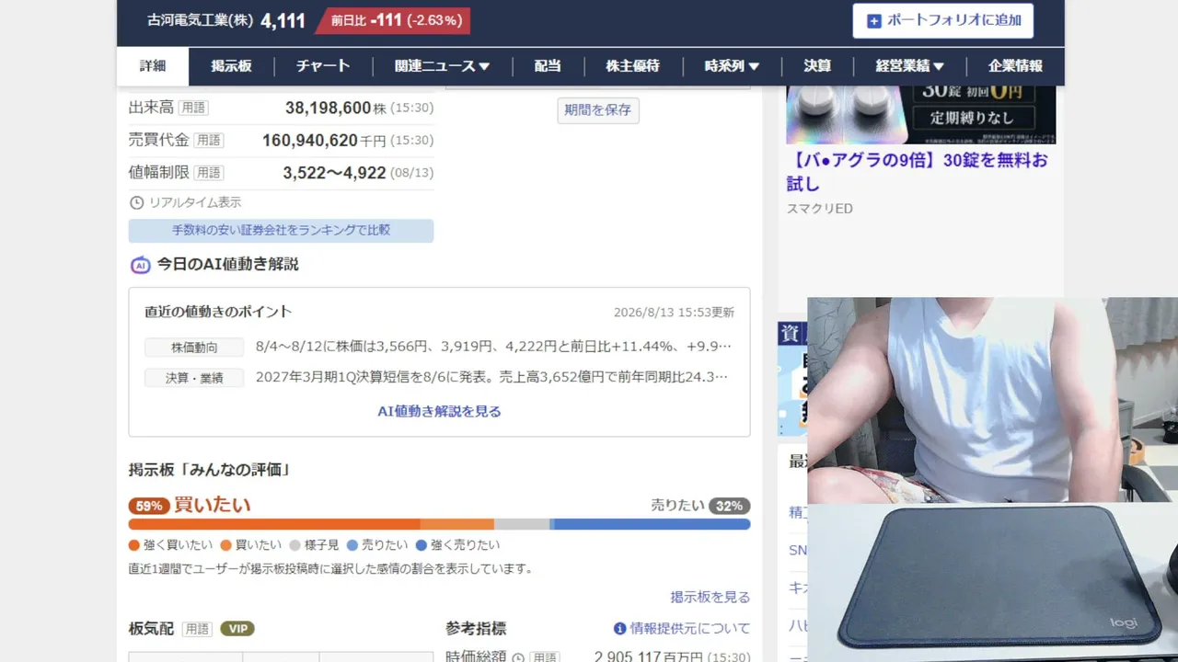
Task: Click the 前日比 -111 (-2.63%) red badge
Action: click(393, 20)
